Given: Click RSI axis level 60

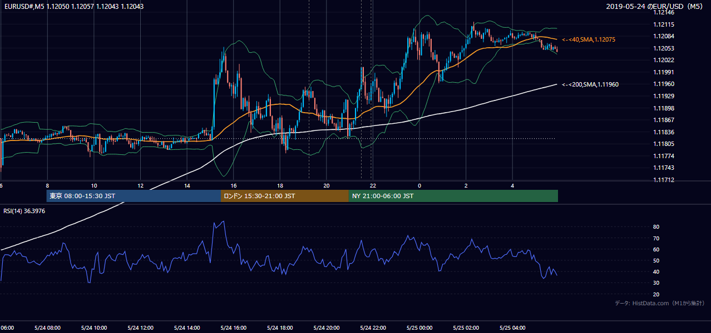Looking at the screenshot, I should 656,249.
